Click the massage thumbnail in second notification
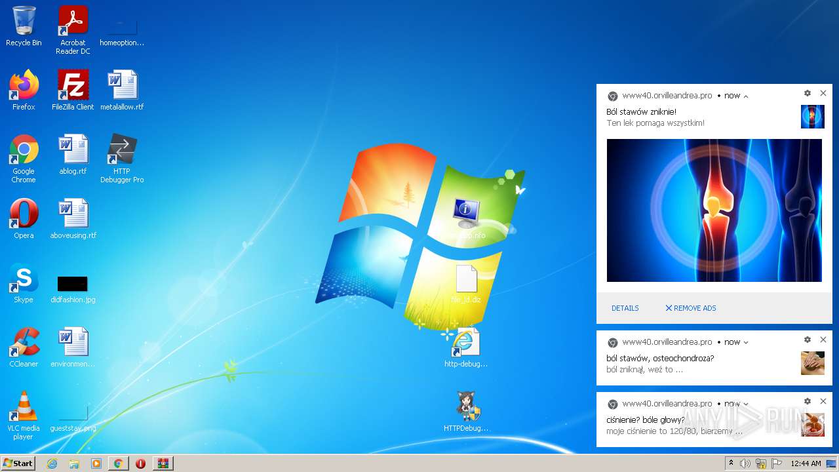Viewport: 839px width, 472px height. click(813, 363)
